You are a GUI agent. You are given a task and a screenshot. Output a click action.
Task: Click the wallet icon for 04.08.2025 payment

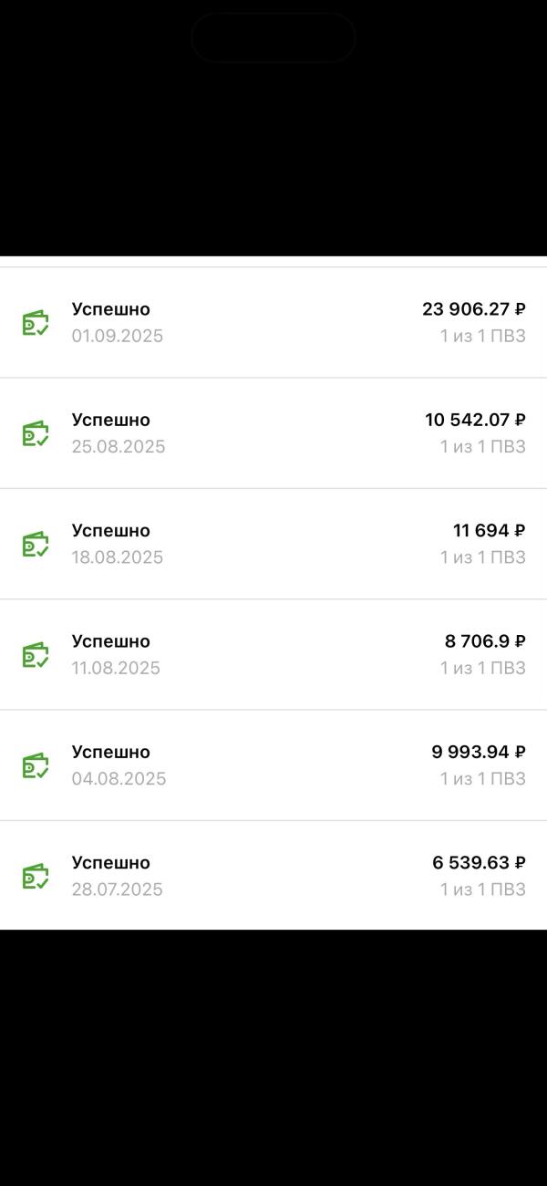pos(36,765)
